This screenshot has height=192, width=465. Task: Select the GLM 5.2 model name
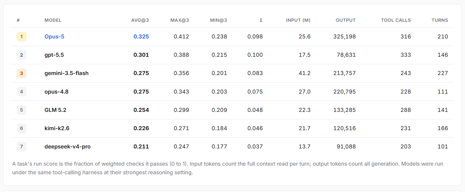tap(55, 110)
